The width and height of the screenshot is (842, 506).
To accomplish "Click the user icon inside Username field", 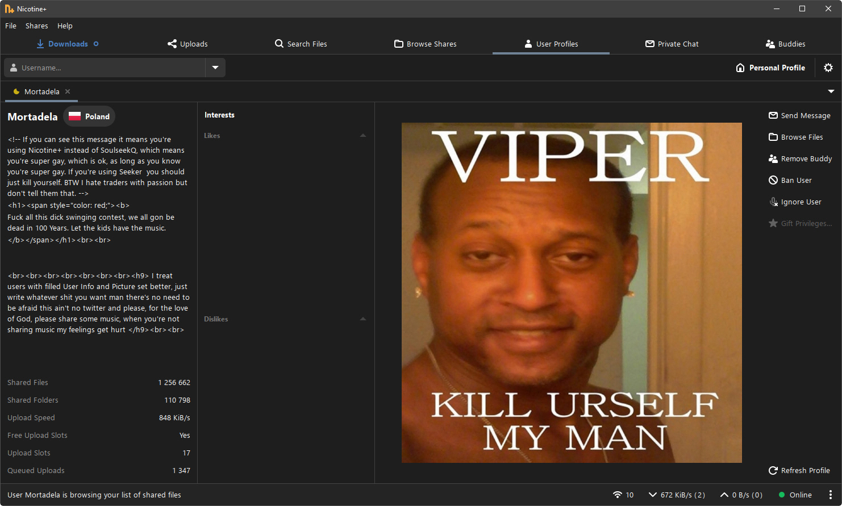I will tap(14, 68).
